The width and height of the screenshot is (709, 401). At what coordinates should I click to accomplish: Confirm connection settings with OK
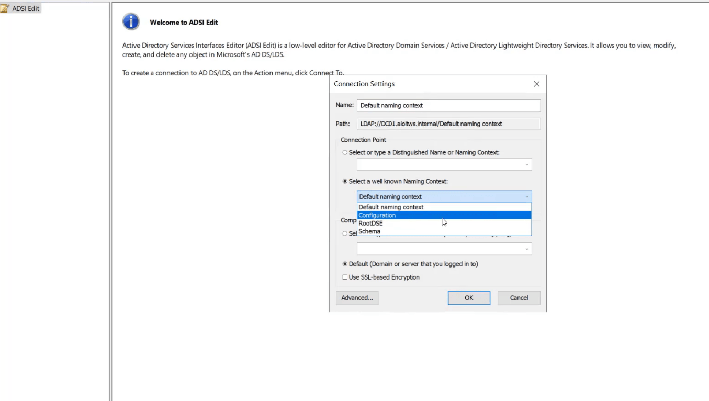[x=468, y=297]
